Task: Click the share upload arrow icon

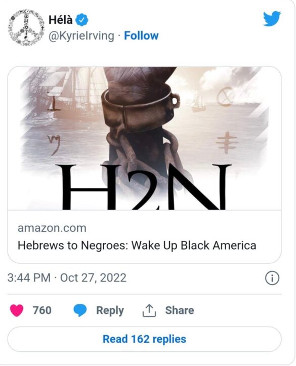Action: [149, 310]
